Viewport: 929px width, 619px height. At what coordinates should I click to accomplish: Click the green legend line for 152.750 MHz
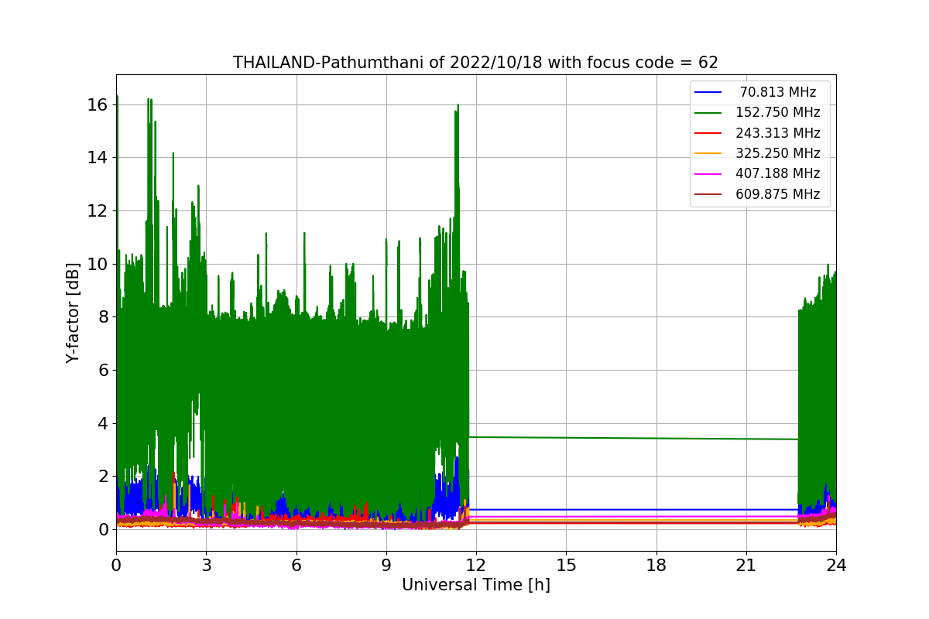(708, 113)
